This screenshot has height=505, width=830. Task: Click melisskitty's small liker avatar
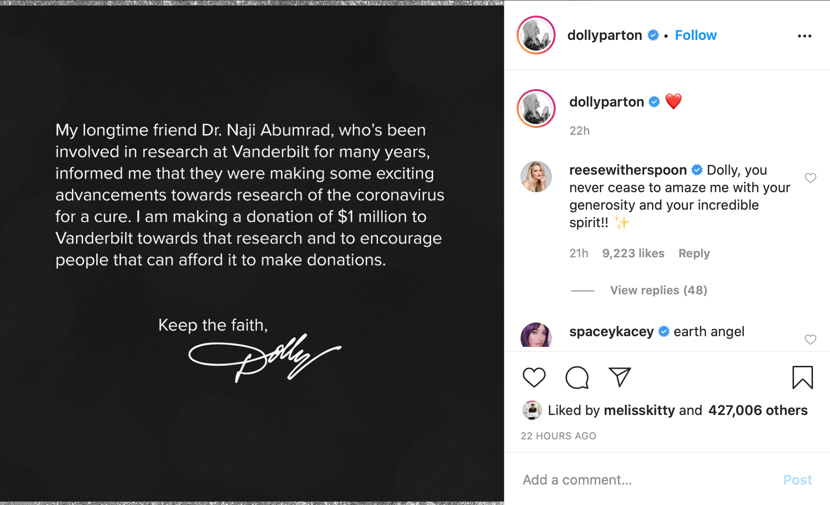coord(532,410)
